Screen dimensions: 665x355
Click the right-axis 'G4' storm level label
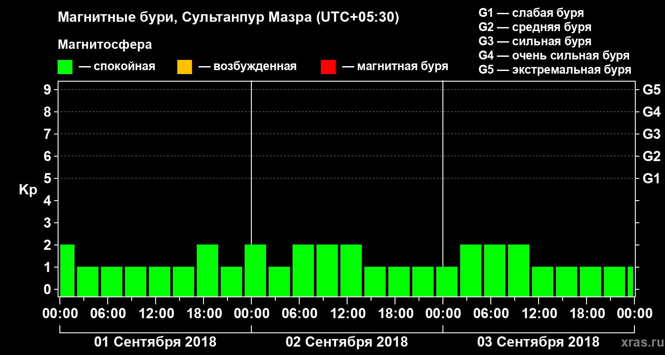tap(652, 112)
